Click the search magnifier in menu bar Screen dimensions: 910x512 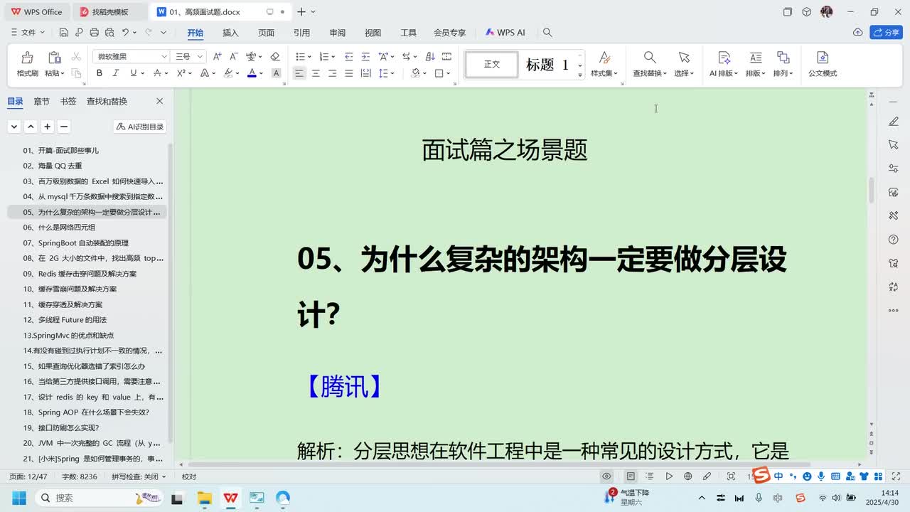[x=547, y=33]
